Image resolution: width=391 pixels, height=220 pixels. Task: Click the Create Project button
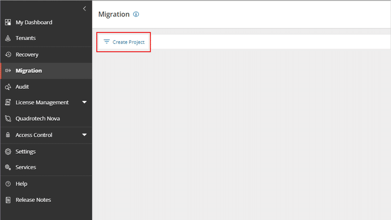tap(124, 42)
